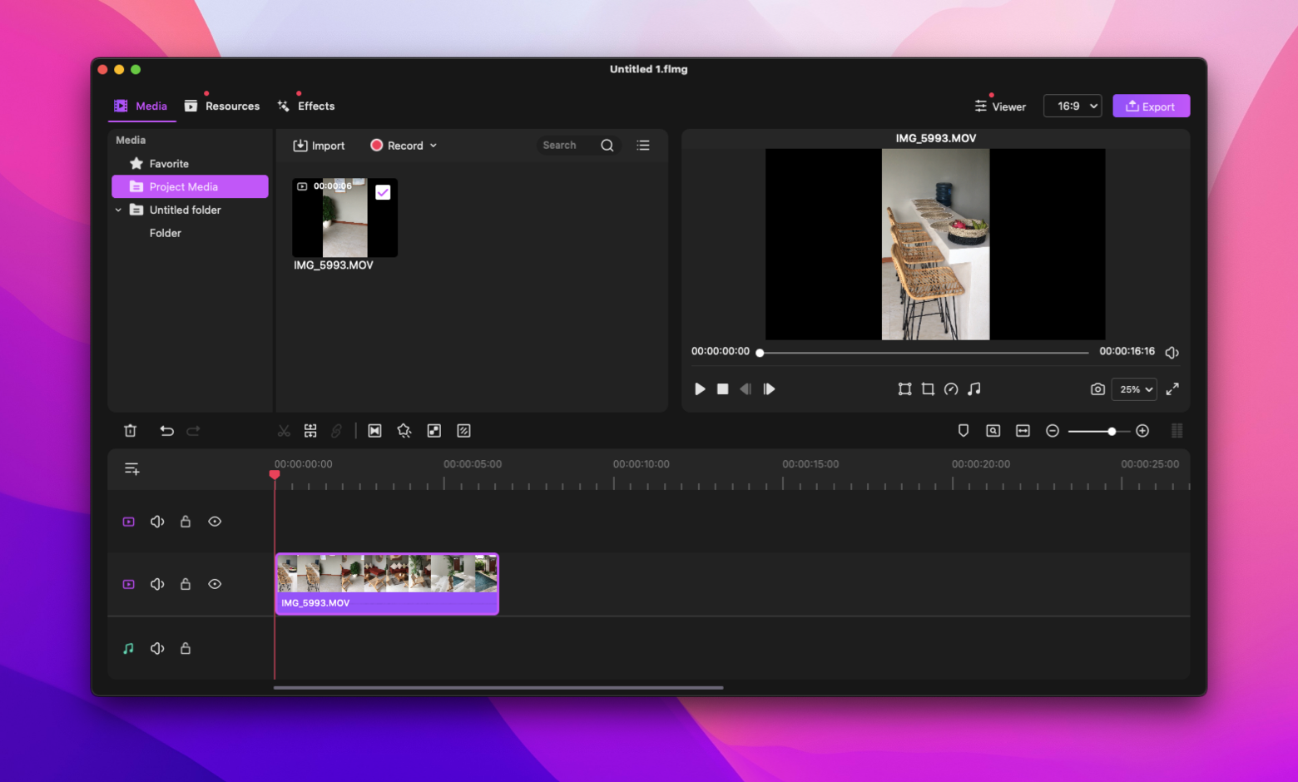The image size is (1298, 782).
Task: Click the fit-width timeline icon
Action: pyautogui.click(x=1023, y=431)
